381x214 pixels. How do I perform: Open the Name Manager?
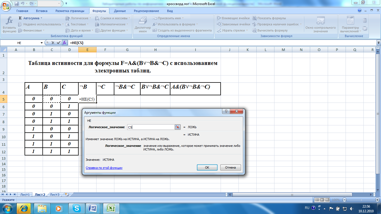pos(143,25)
